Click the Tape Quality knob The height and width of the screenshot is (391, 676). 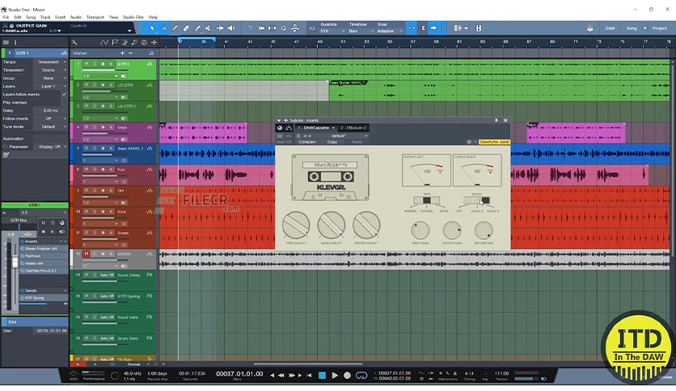(x=296, y=225)
